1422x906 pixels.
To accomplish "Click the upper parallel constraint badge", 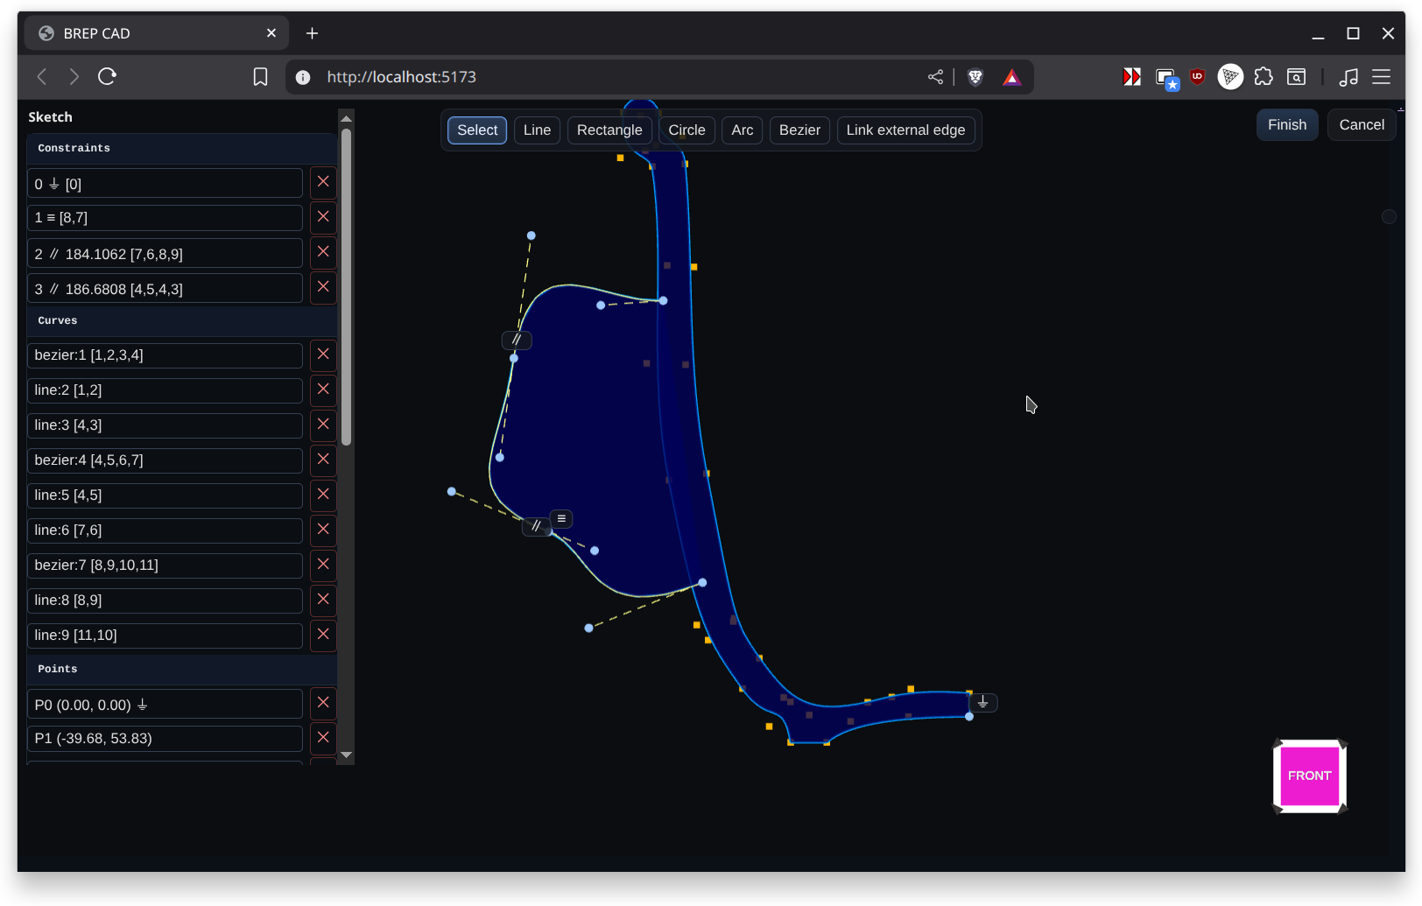I will pos(517,340).
